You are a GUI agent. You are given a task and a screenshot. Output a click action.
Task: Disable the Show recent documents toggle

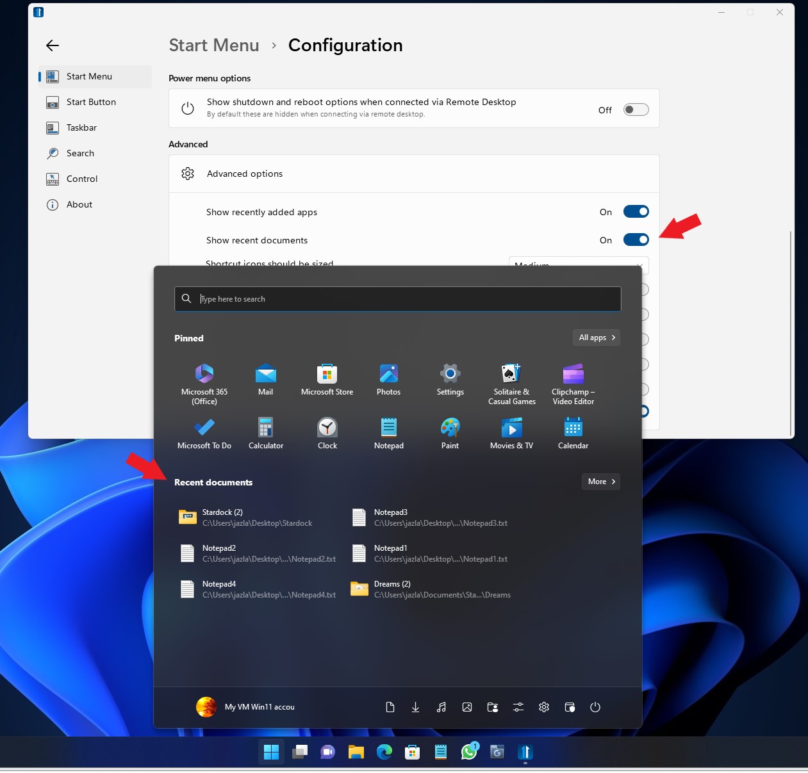click(x=636, y=240)
